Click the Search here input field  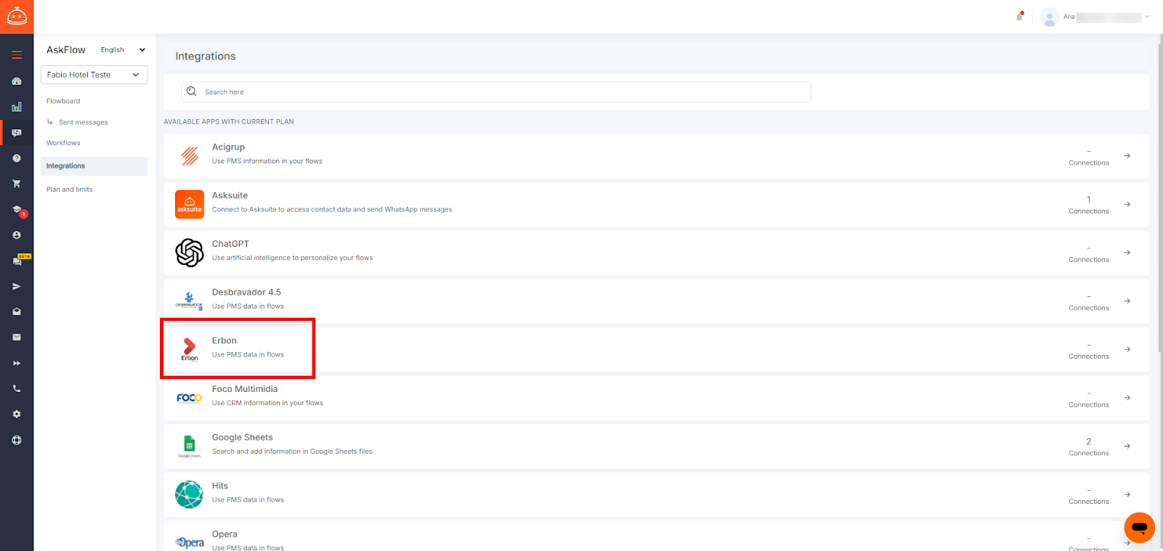coord(496,91)
